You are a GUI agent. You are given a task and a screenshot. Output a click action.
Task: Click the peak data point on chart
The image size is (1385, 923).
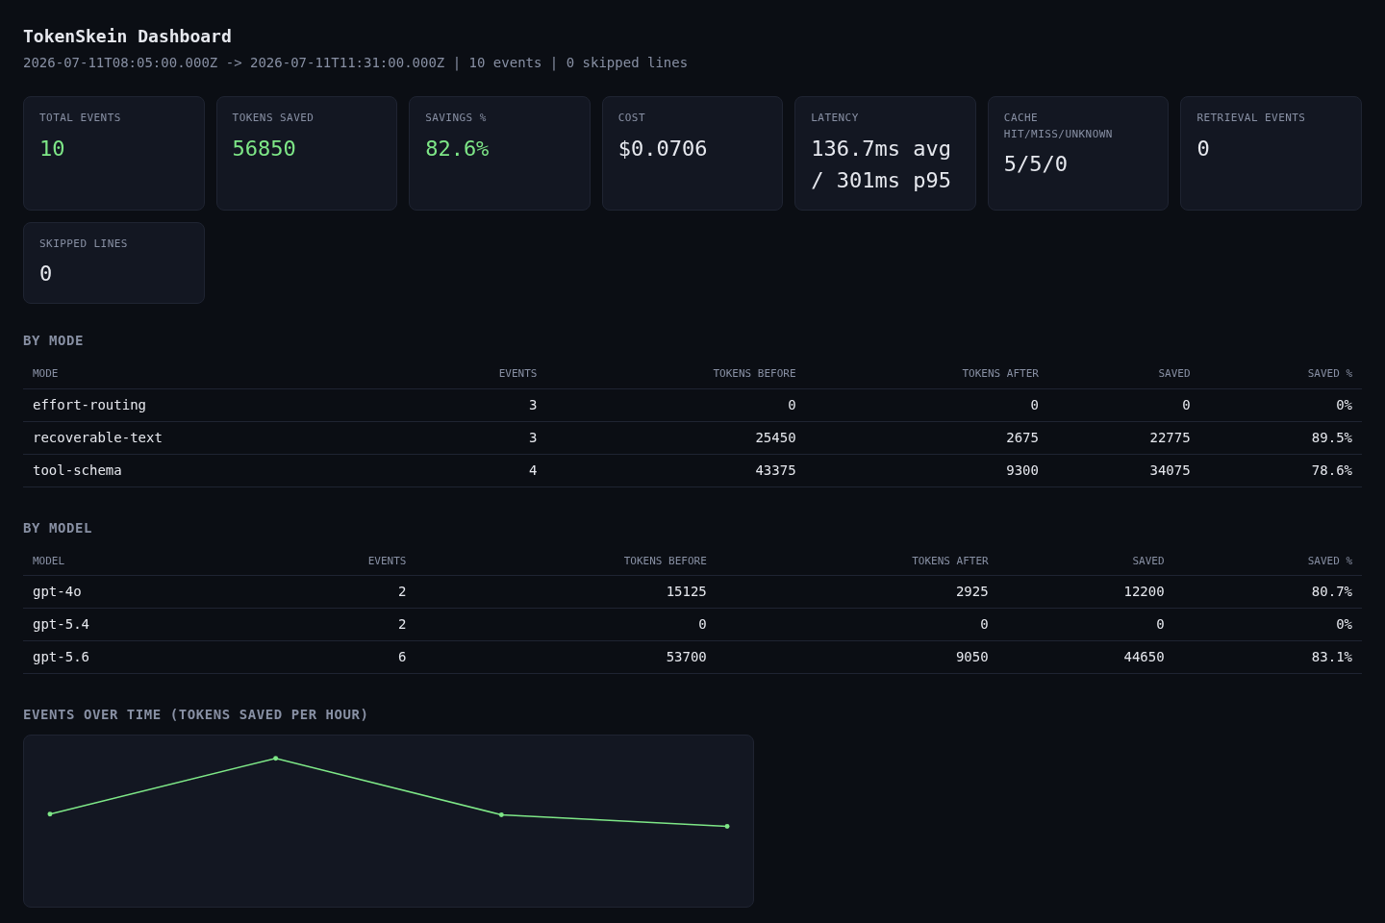click(276, 759)
